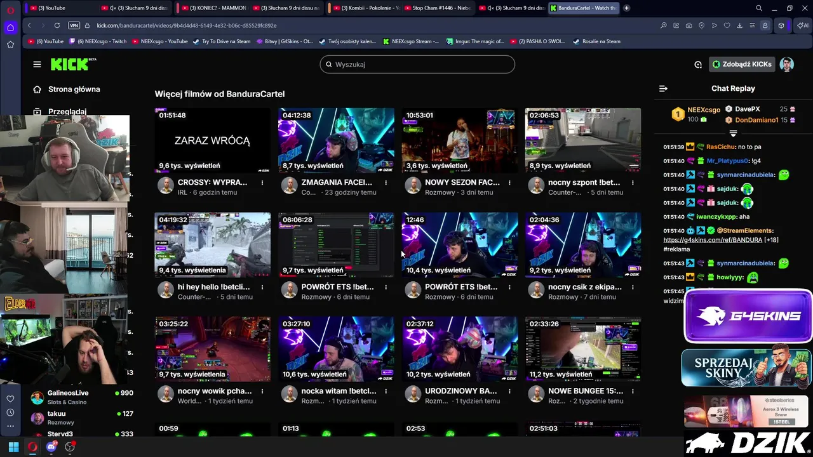
Task: Open Opera history clock sidebar icon
Action: (10, 413)
